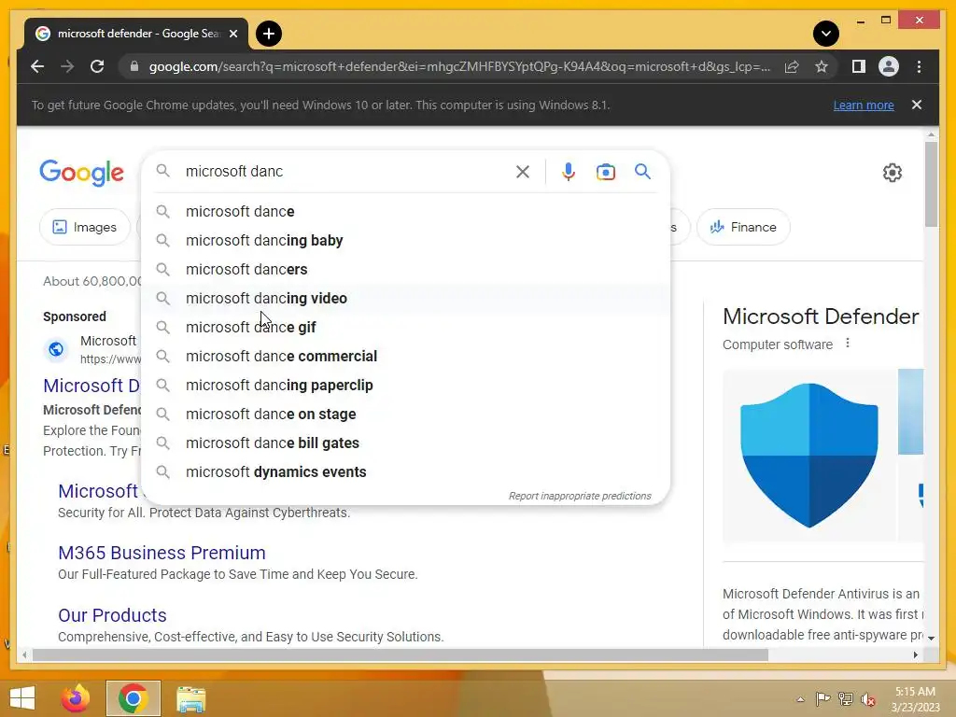Open the Windows Start button
The width and height of the screenshot is (956, 717).
click(22, 698)
